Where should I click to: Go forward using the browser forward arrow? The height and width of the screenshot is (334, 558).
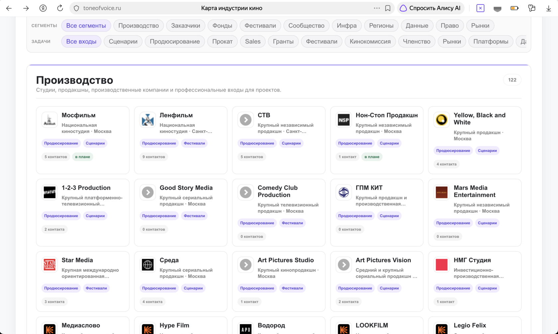point(26,8)
